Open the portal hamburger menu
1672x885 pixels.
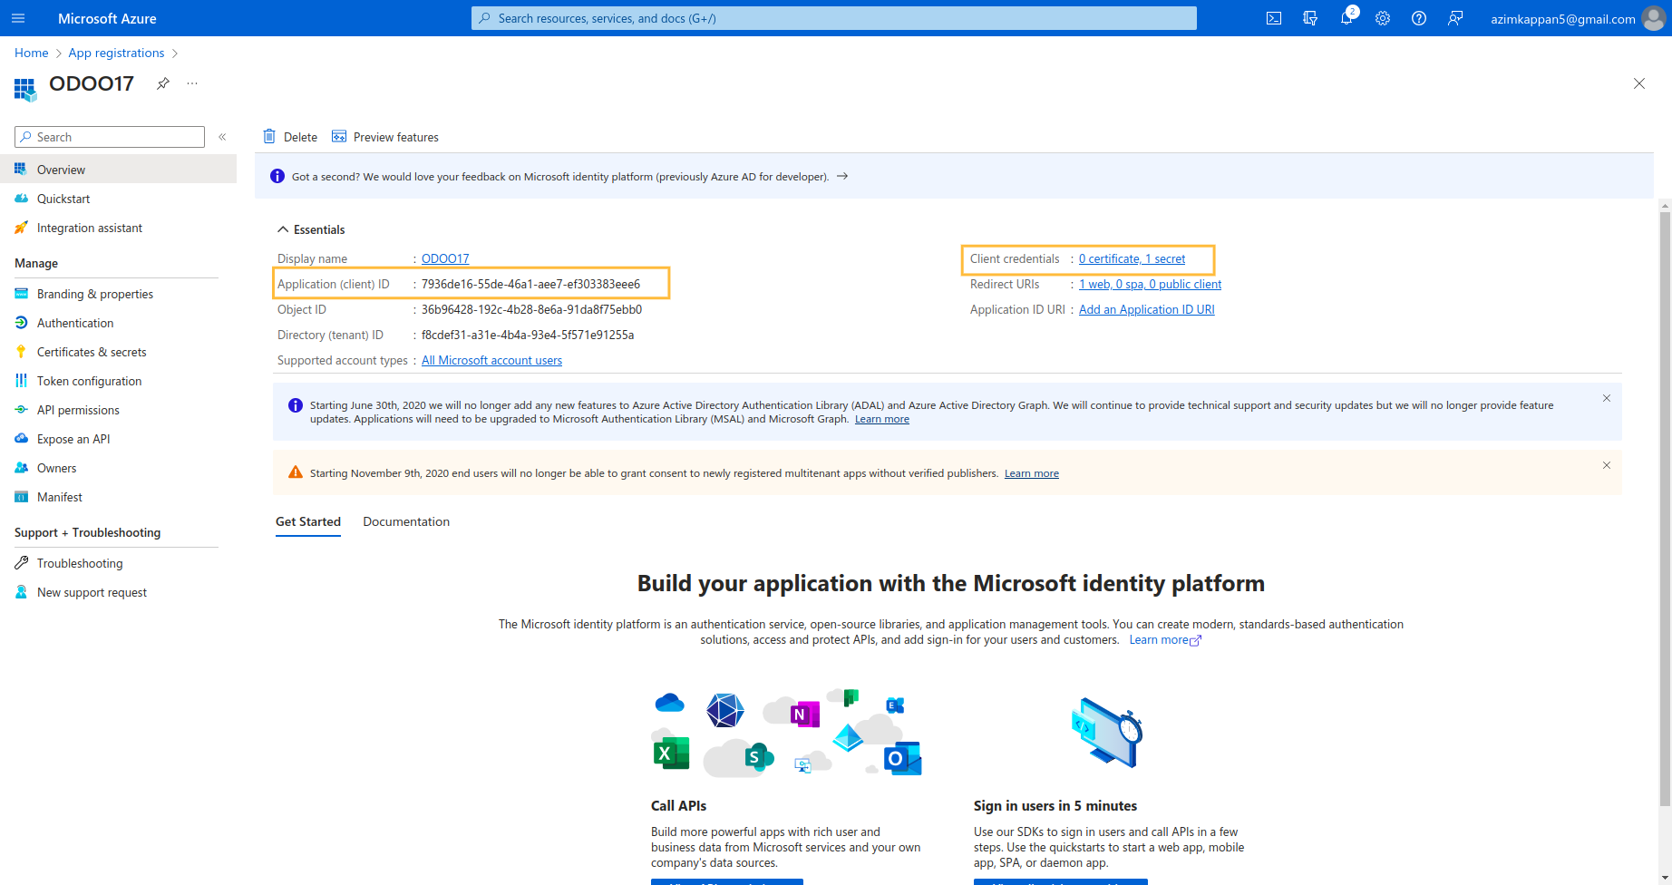[18, 18]
